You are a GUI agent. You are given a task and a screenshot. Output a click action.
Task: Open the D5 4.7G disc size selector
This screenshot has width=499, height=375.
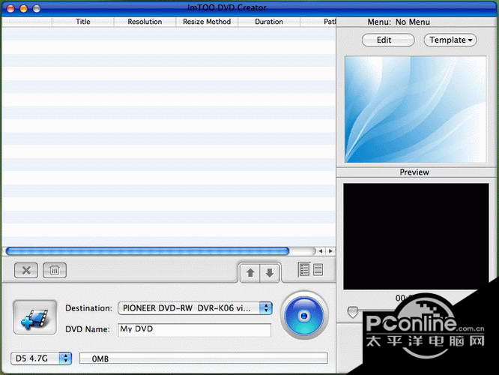41,358
